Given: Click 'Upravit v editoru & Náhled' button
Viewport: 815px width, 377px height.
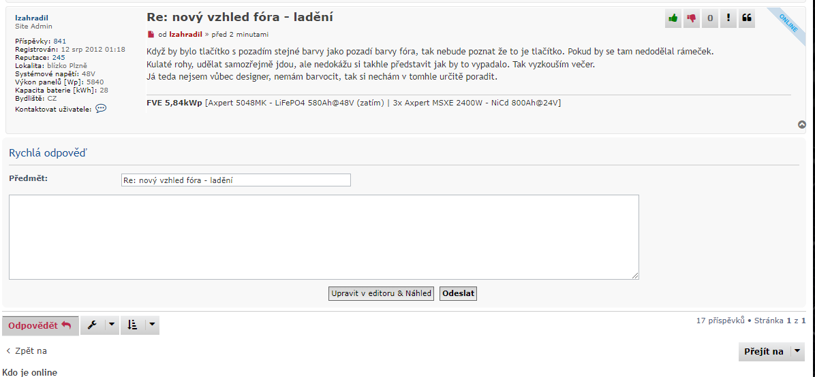Looking at the screenshot, I should point(381,293).
